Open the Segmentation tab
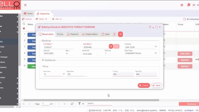This screenshot has height=112, width=199. [90, 34]
